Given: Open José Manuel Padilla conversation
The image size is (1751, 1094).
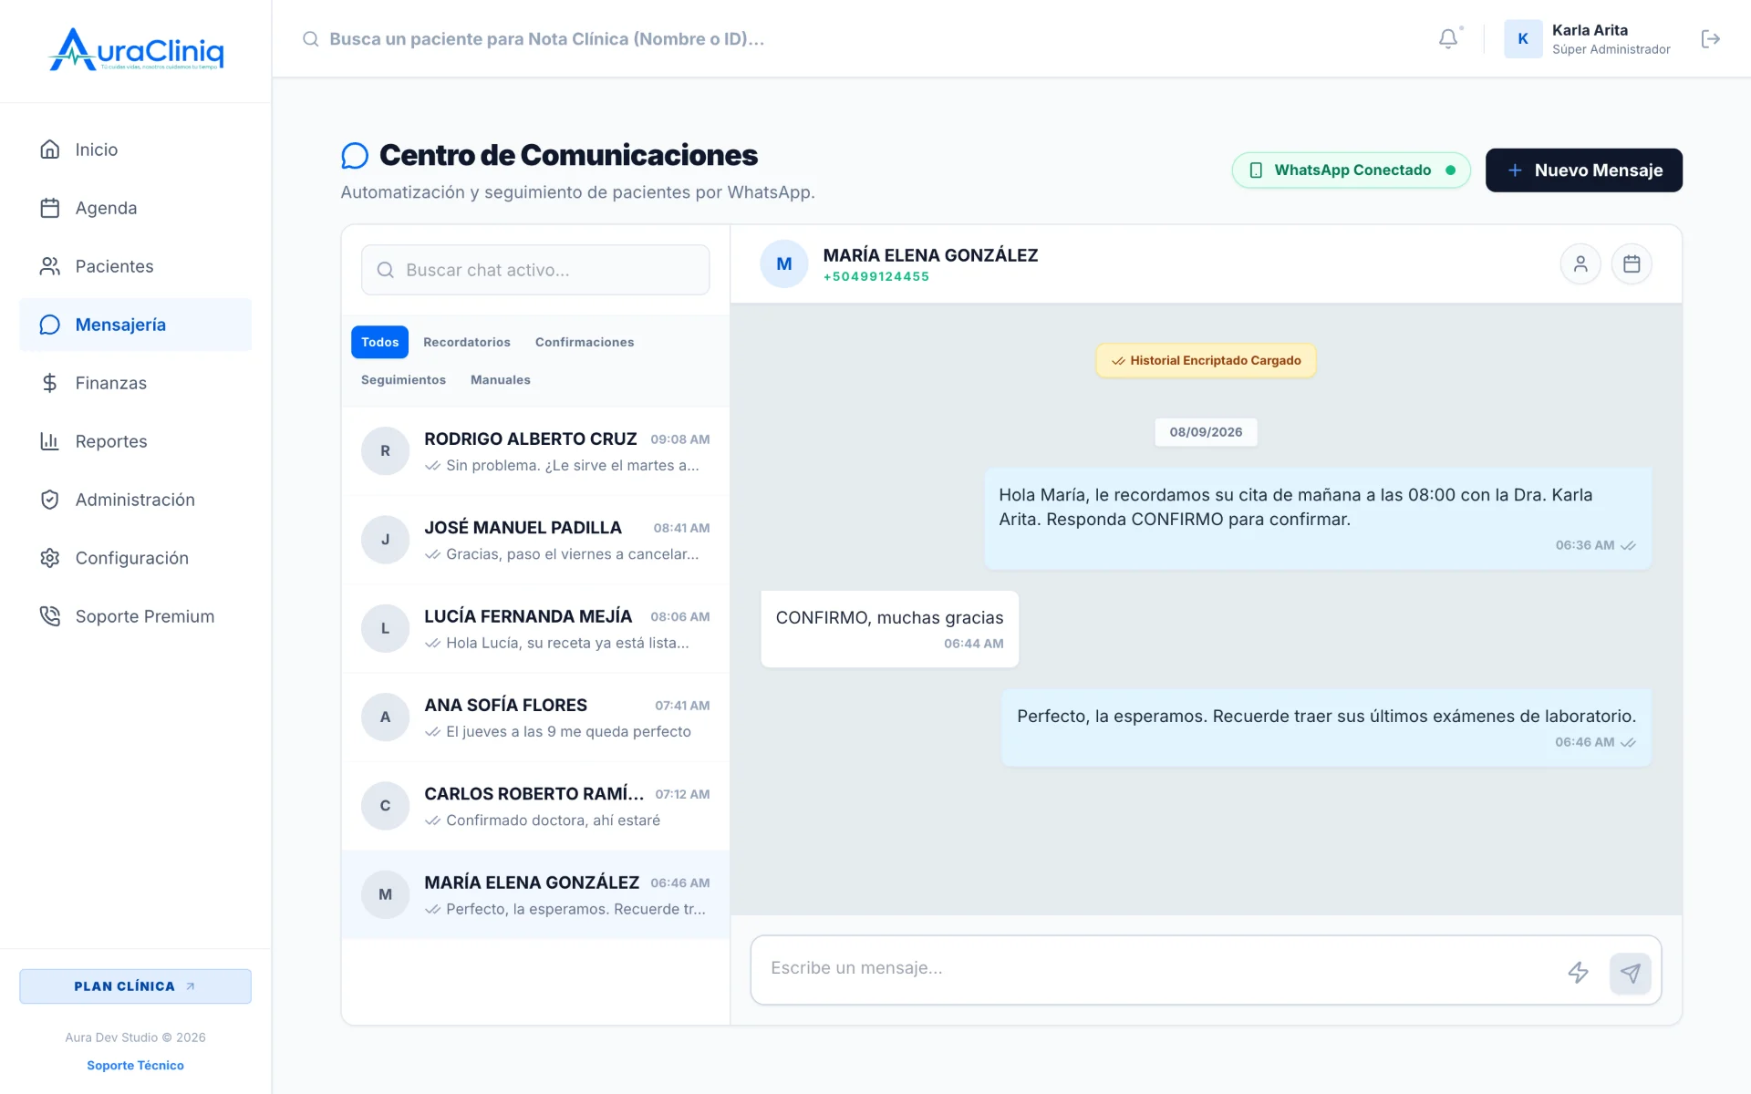Looking at the screenshot, I should [535, 540].
